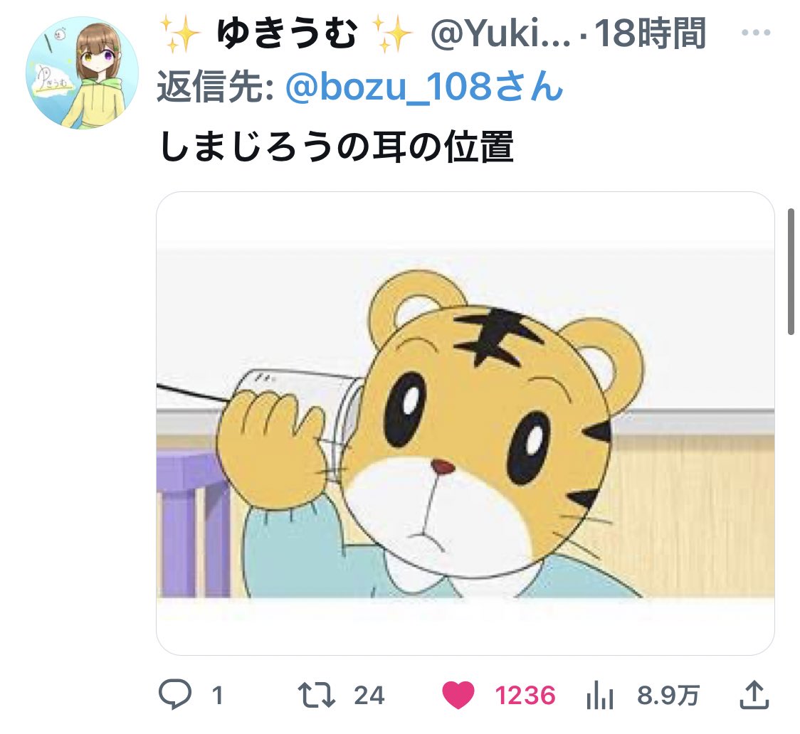Open the view analytics bar chart icon
This screenshot has height=734, width=800.
pyautogui.click(x=599, y=696)
